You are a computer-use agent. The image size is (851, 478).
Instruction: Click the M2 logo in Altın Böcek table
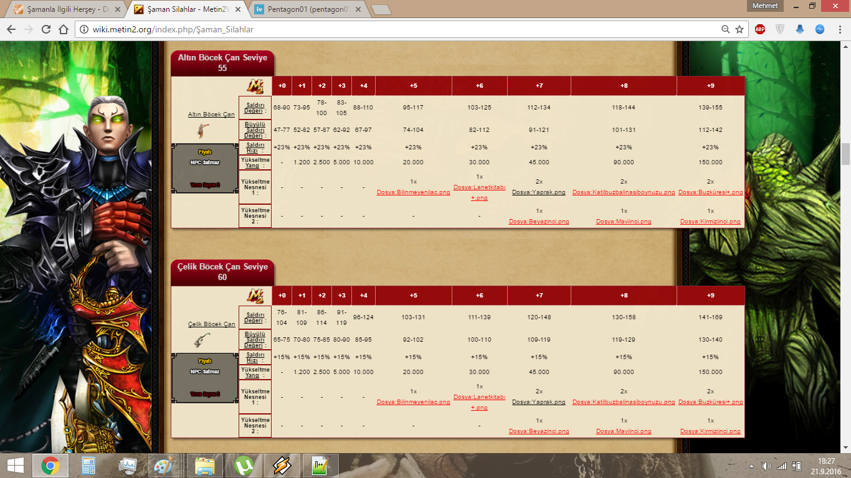255,86
